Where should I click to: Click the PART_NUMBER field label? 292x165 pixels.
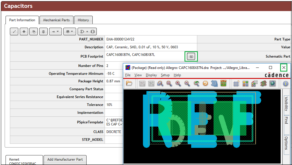[91, 39]
